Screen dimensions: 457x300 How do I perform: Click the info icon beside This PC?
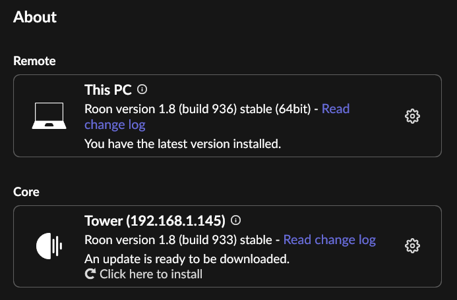pyautogui.click(x=142, y=89)
